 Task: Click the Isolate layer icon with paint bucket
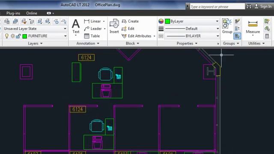point(24,21)
